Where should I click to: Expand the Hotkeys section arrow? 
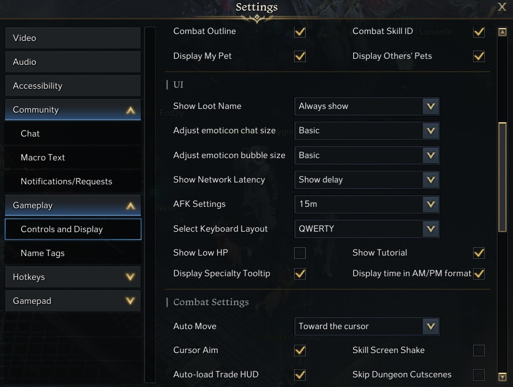click(131, 277)
